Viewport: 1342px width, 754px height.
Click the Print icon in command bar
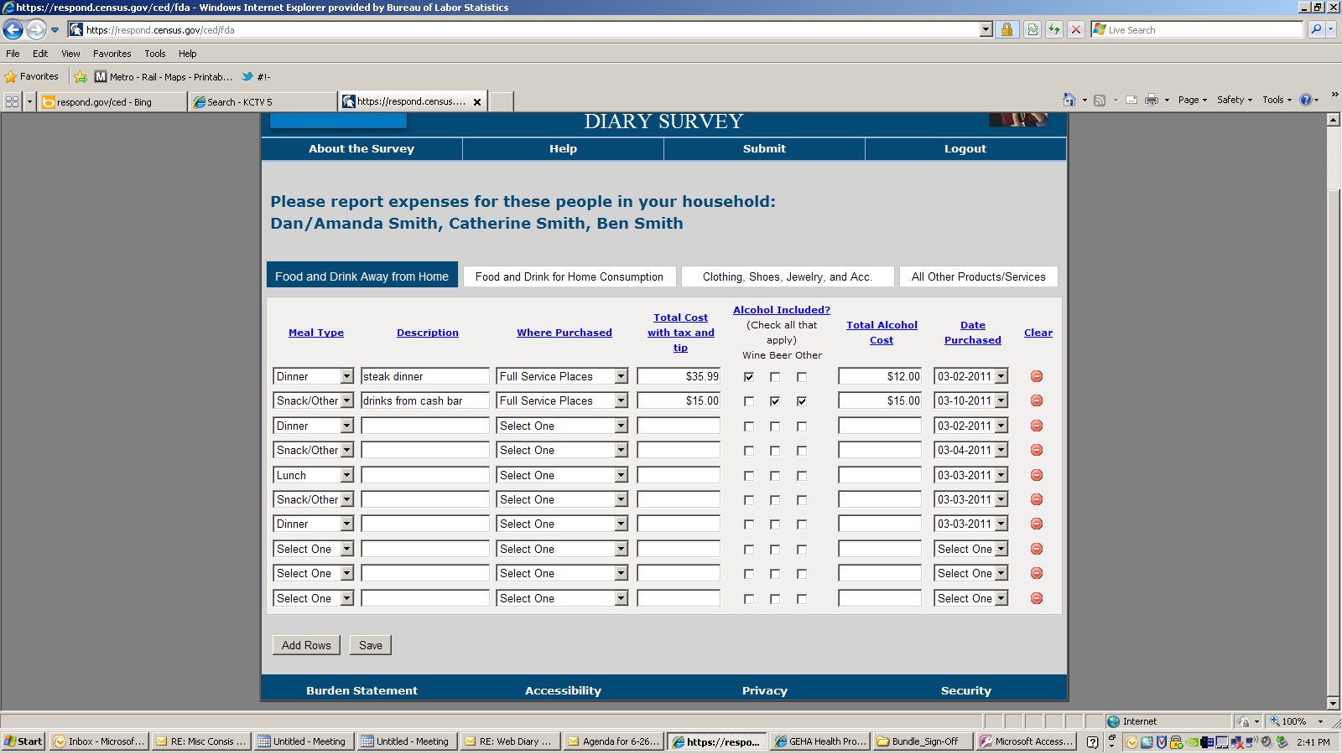click(x=1152, y=100)
